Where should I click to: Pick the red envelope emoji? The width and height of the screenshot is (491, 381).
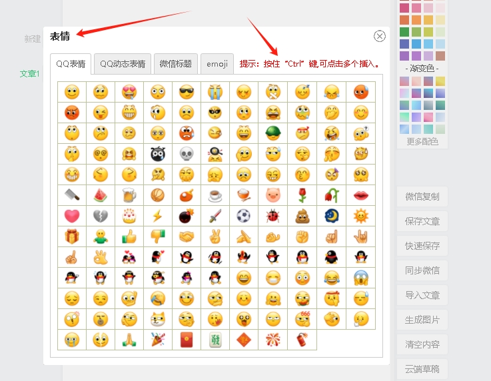point(187,340)
